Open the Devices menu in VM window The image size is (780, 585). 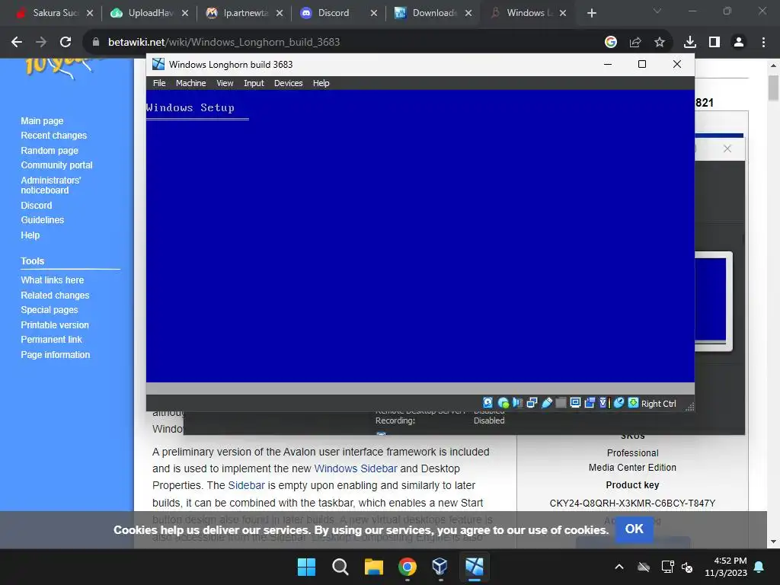click(x=288, y=83)
